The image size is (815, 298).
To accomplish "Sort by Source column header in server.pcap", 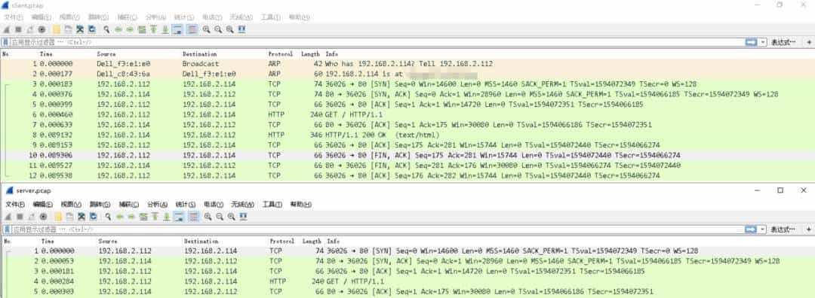I will (x=108, y=241).
